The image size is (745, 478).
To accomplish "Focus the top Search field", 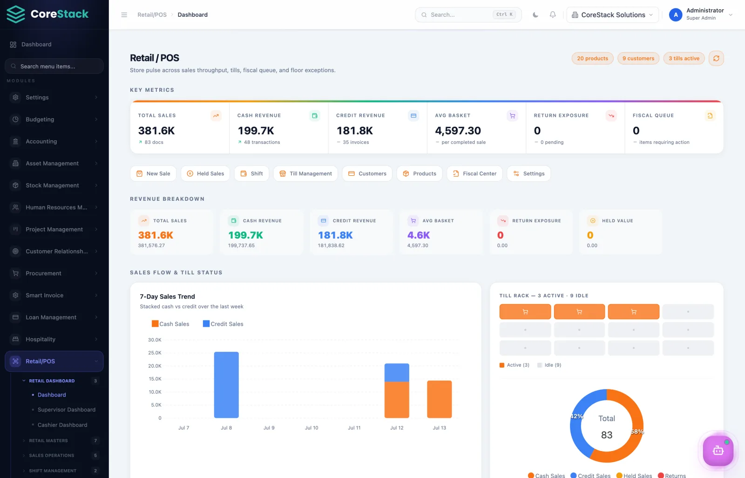I will tap(468, 15).
